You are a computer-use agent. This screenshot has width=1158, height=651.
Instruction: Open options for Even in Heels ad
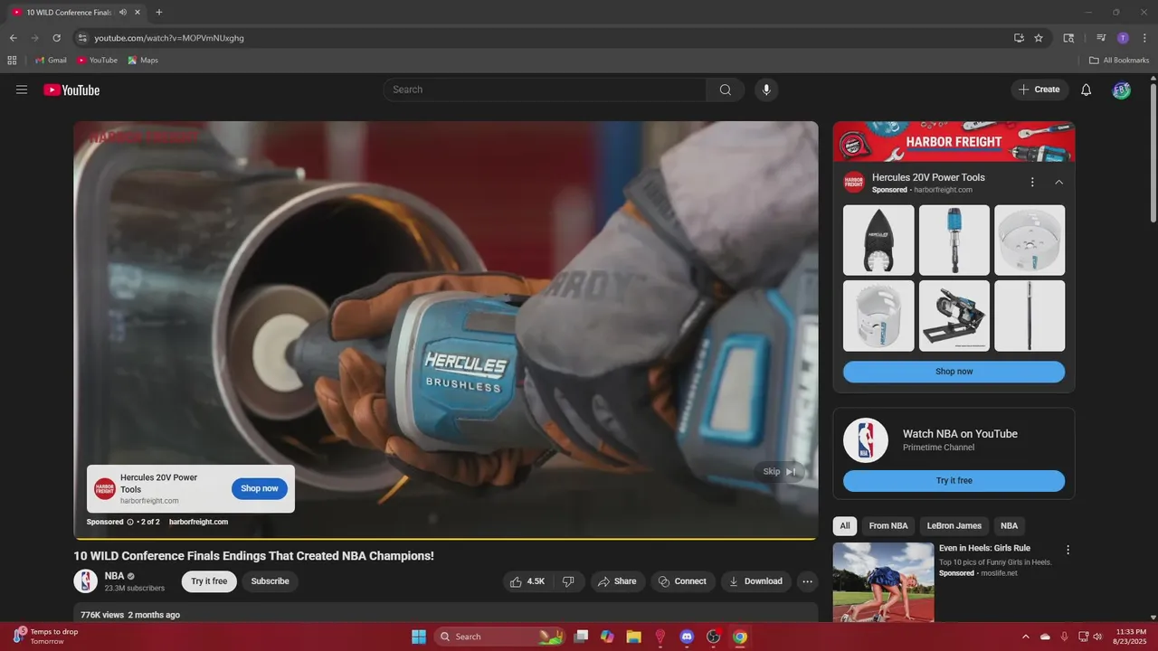point(1068,550)
